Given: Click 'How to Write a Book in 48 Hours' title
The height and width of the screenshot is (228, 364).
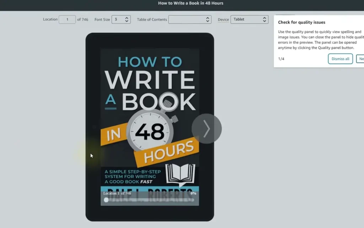Looking at the screenshot, I should tap(191, 3).
